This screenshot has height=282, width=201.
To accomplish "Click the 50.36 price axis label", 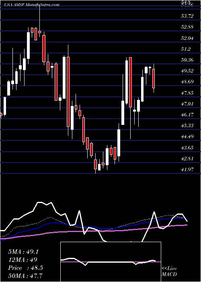I will (187, 60).
